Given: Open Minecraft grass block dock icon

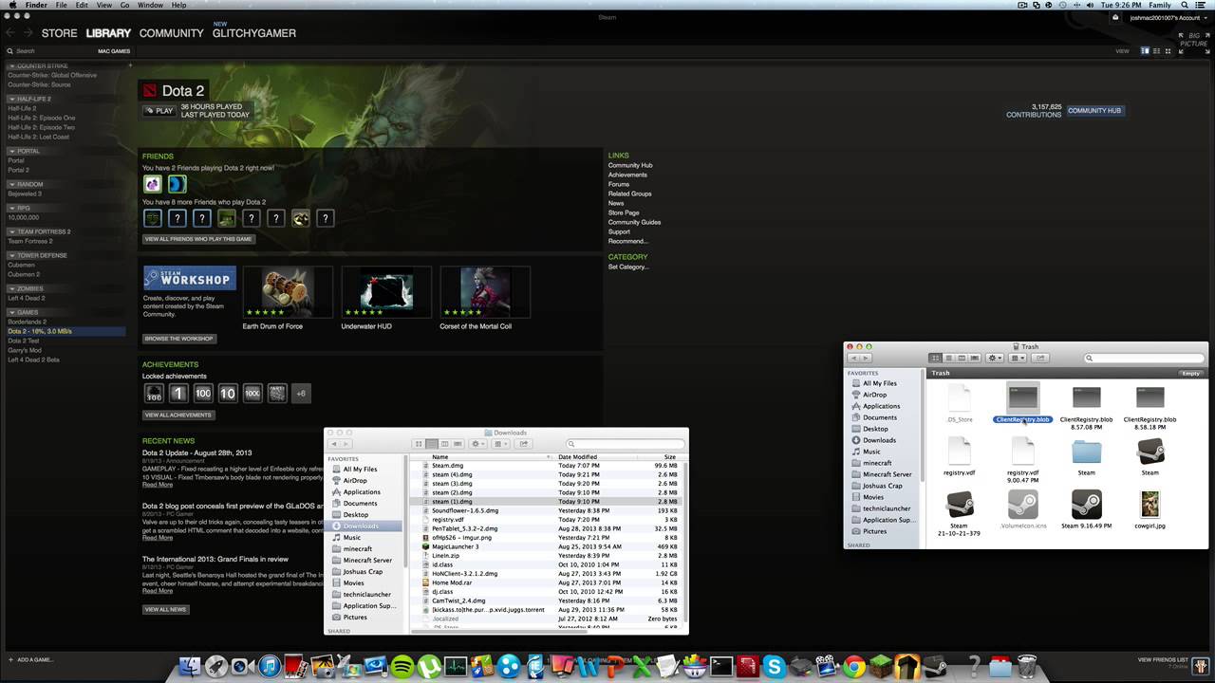Looking at the screenshot, I should pyautogui.click(x=881, y=667).
